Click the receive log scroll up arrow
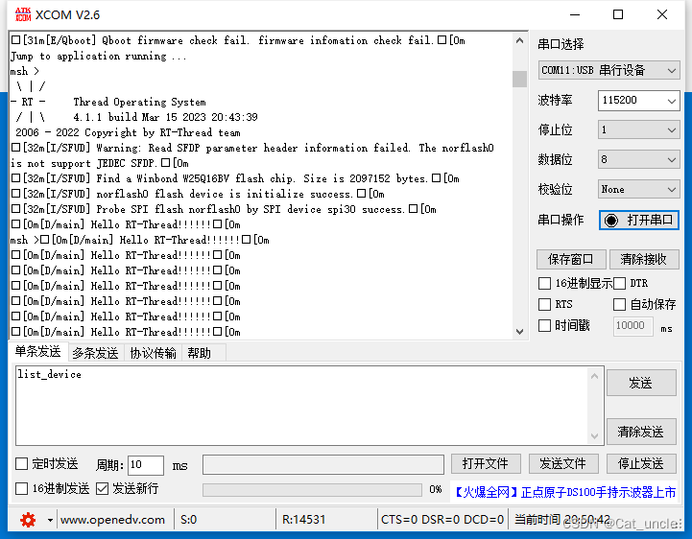The width and height of the screenshot is (692, 539). (519, 40)
